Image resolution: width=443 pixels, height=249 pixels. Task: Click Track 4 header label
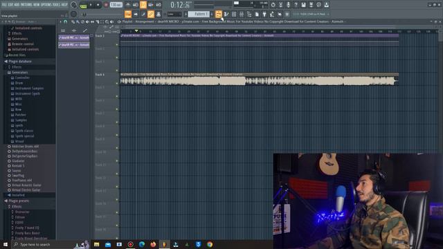click(100, 75)
